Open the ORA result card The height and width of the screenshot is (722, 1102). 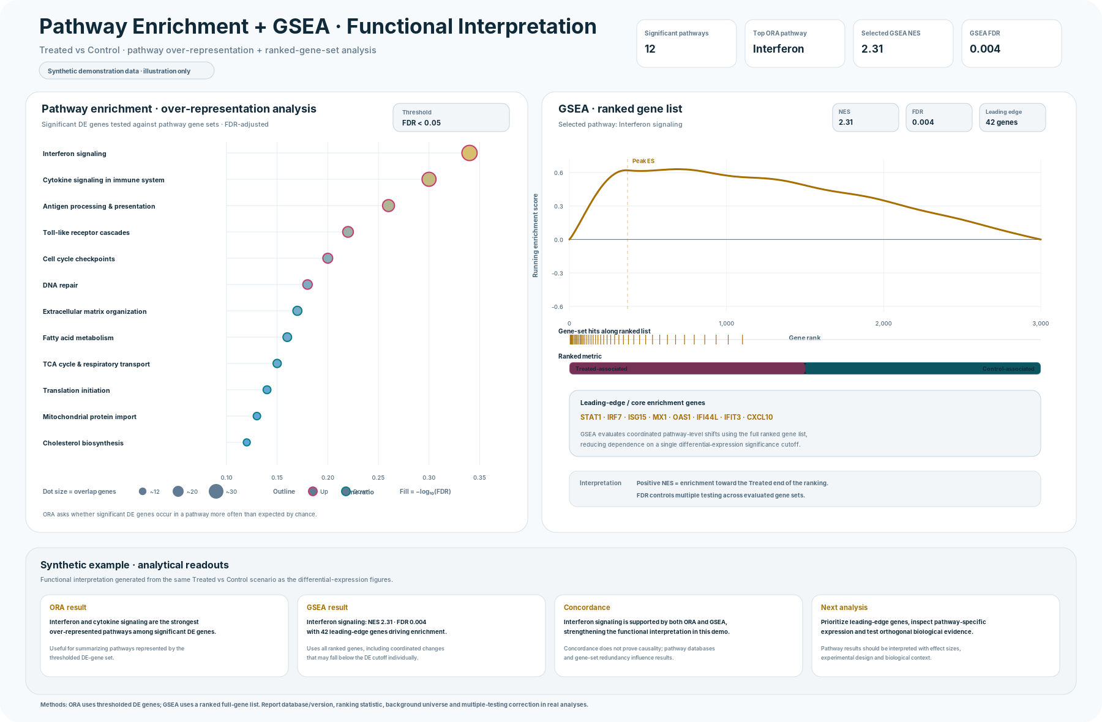(x=164, y=636)
